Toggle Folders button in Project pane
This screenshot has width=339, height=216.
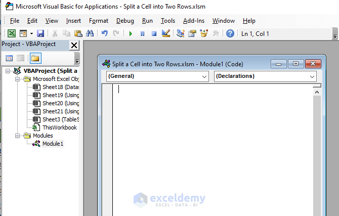coord(35,58)
